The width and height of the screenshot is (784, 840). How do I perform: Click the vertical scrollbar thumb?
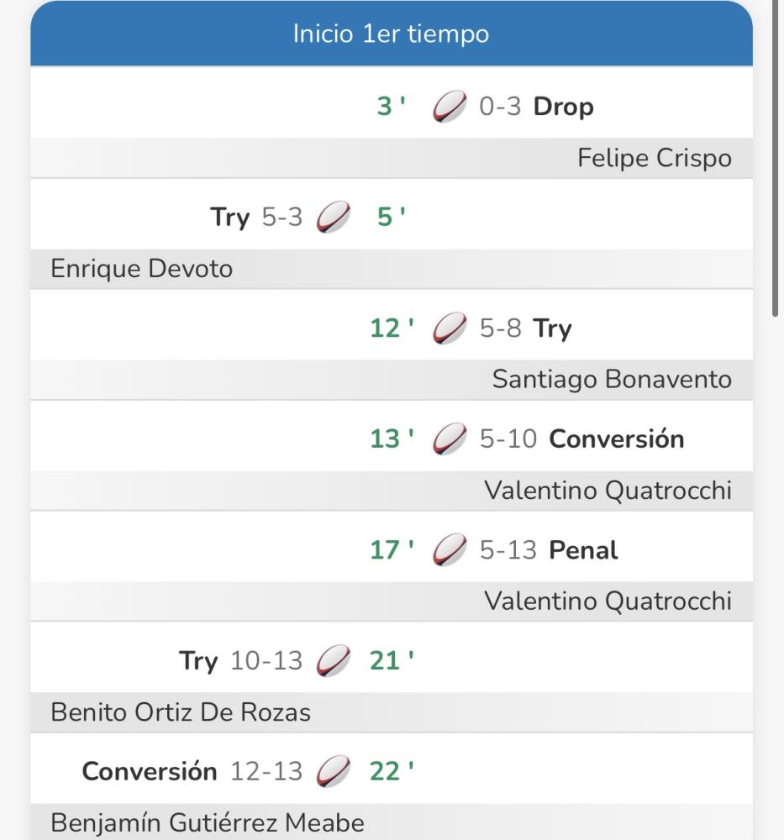click(775, 158)
